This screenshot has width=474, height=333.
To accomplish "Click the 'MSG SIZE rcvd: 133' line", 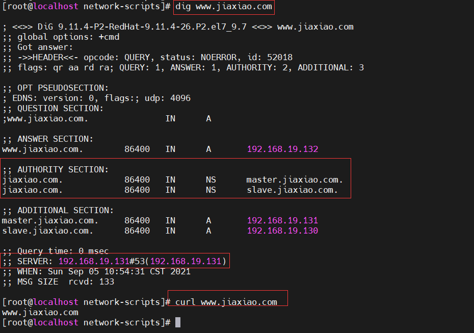I will [x=66, y=282].
